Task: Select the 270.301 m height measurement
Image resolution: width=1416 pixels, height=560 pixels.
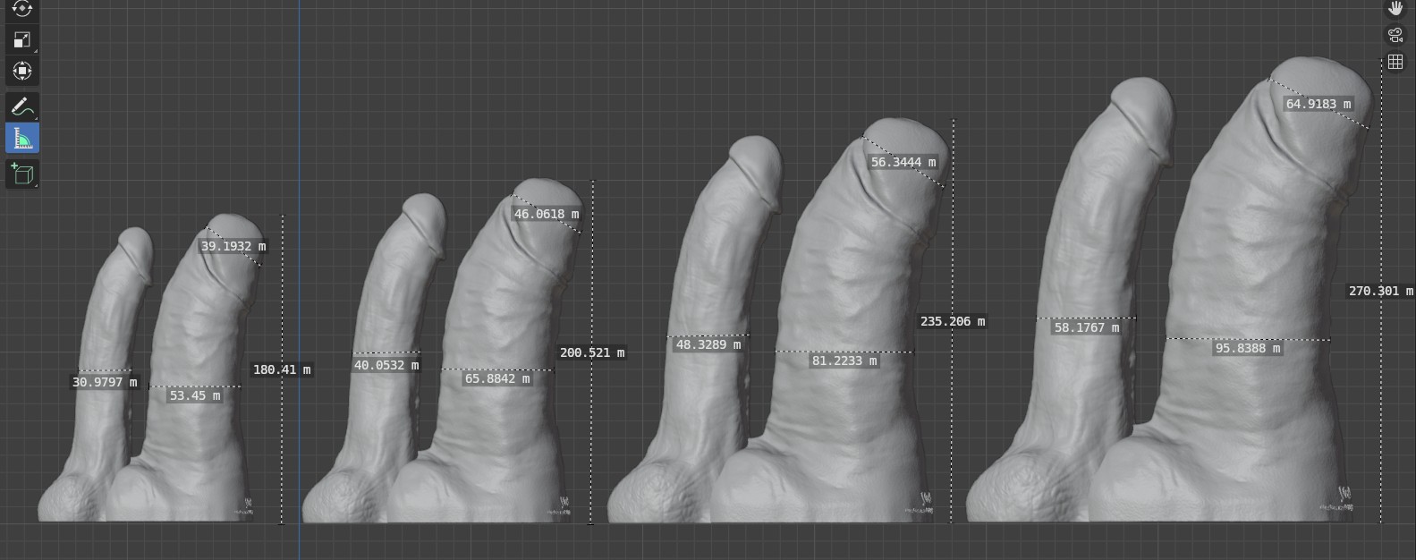Action: click(x=1381, y=291)
